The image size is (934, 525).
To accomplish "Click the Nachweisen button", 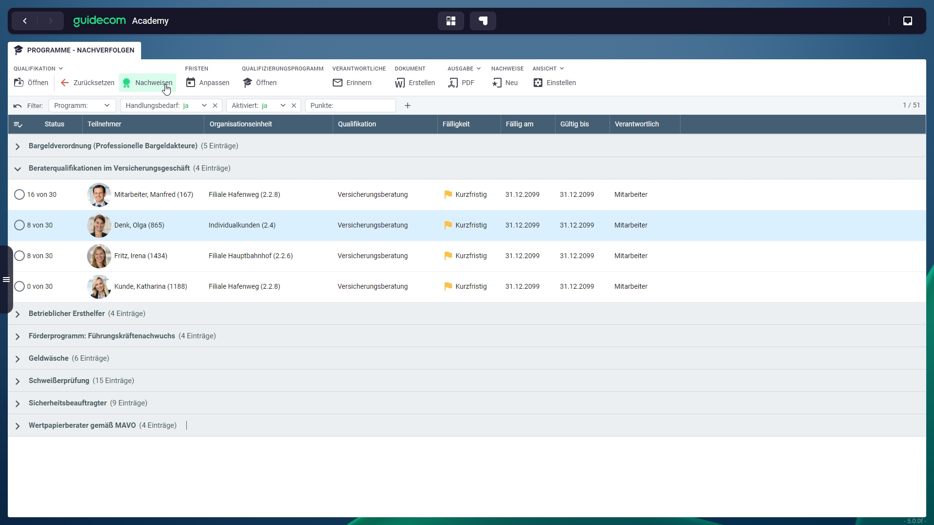I will [x=147, y=83].
